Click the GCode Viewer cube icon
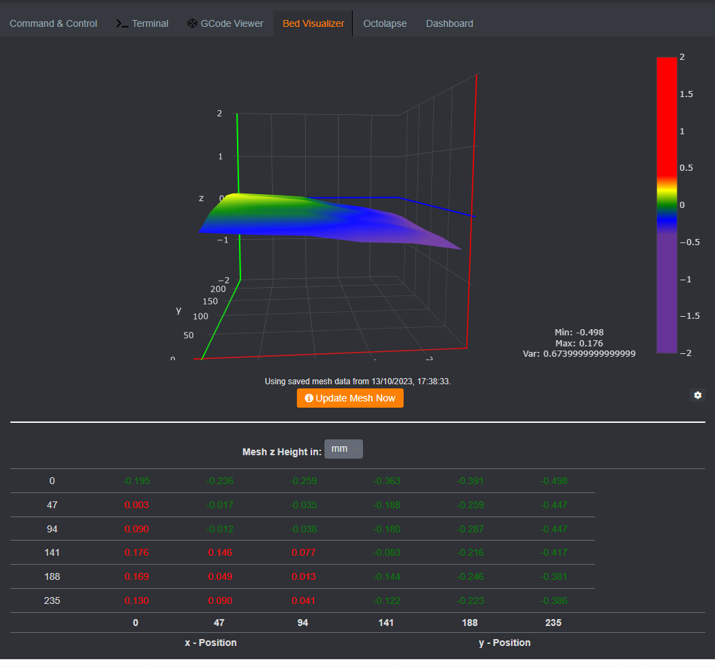 click(x=192, y=23)
